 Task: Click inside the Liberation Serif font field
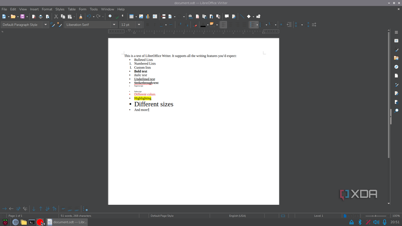(88, 24)
